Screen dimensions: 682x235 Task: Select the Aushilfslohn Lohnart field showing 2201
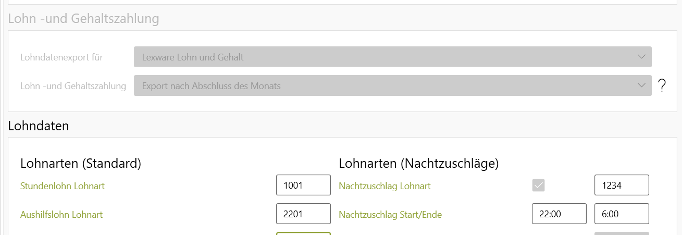[303, 214]
